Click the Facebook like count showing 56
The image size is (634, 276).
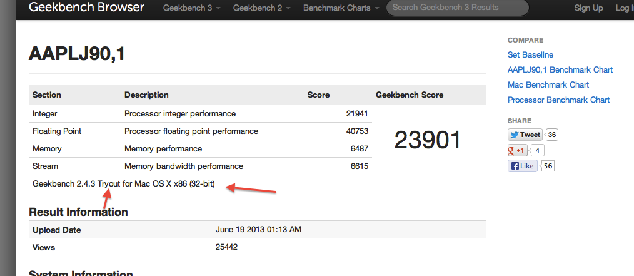(548, 166)
